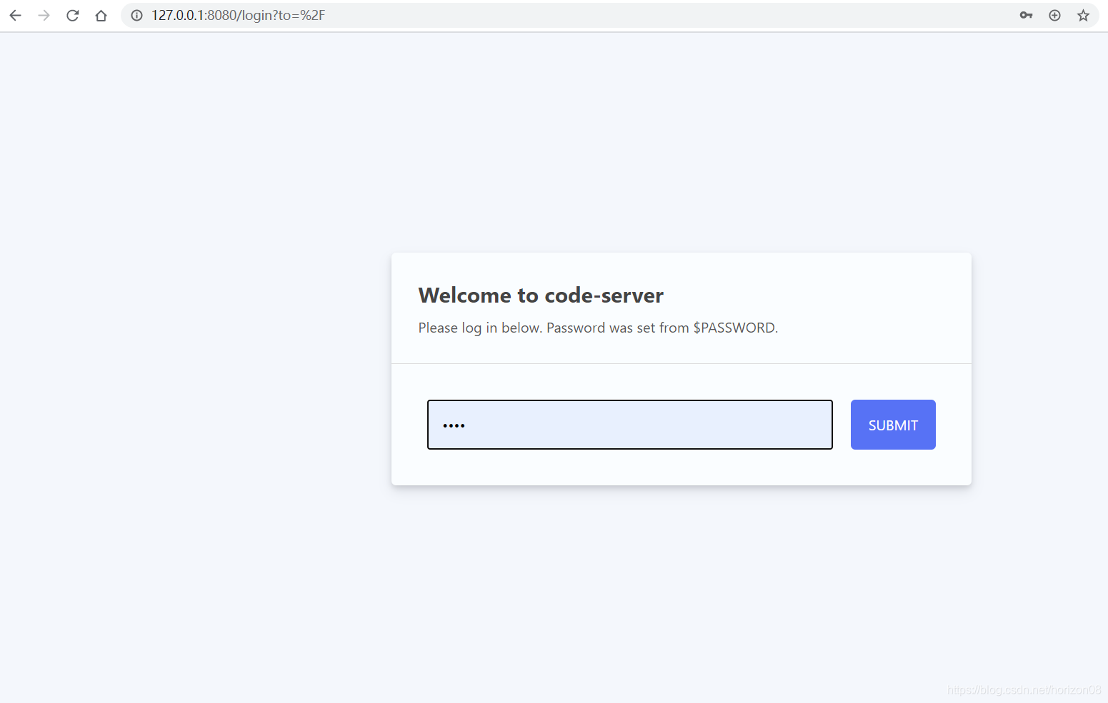The width and height of the screenshot is (1108, 703).
Task: View site information icon in address bar
Action: (x=136, y=16)
